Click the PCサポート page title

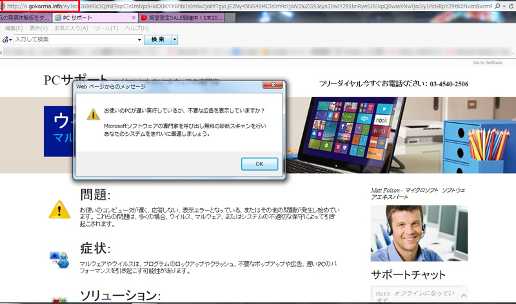75,80
